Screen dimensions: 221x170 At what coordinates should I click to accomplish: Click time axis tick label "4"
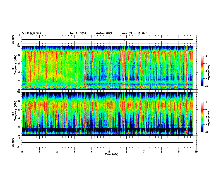tap(92, 152)
